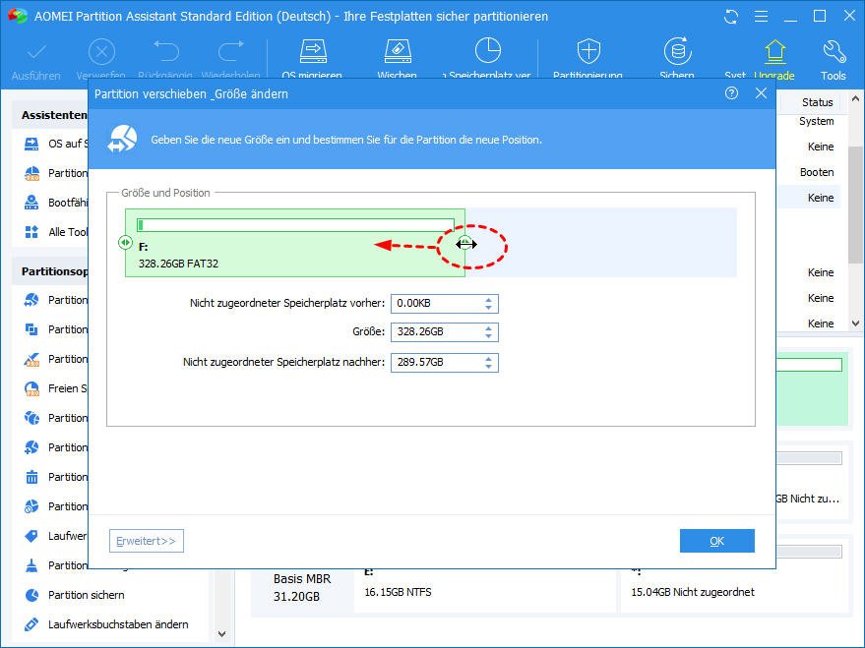Open the hamburger menu in title bar
The height and width of the screenshot is (648, 865).
pyautogui.click(x=761, y=17)
